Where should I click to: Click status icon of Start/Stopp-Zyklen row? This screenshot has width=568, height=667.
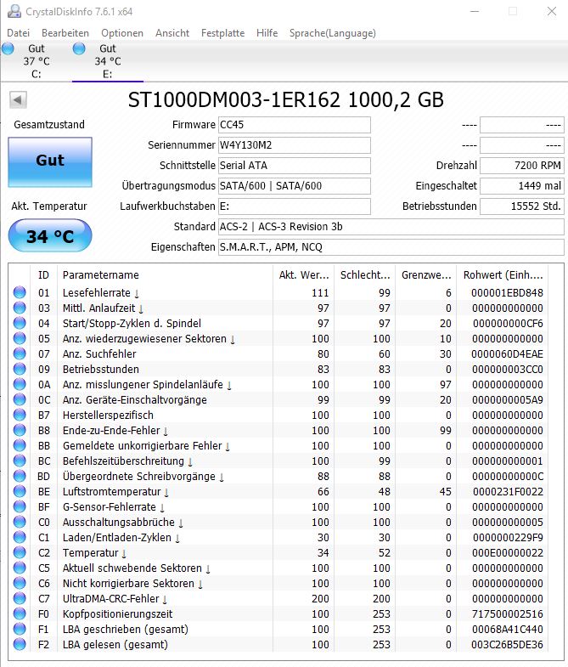click(x=20, y=323)
